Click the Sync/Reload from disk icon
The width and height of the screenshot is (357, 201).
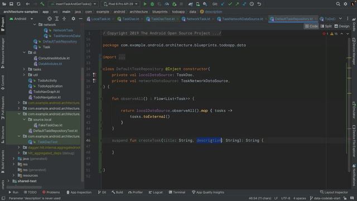click(18, 4)
